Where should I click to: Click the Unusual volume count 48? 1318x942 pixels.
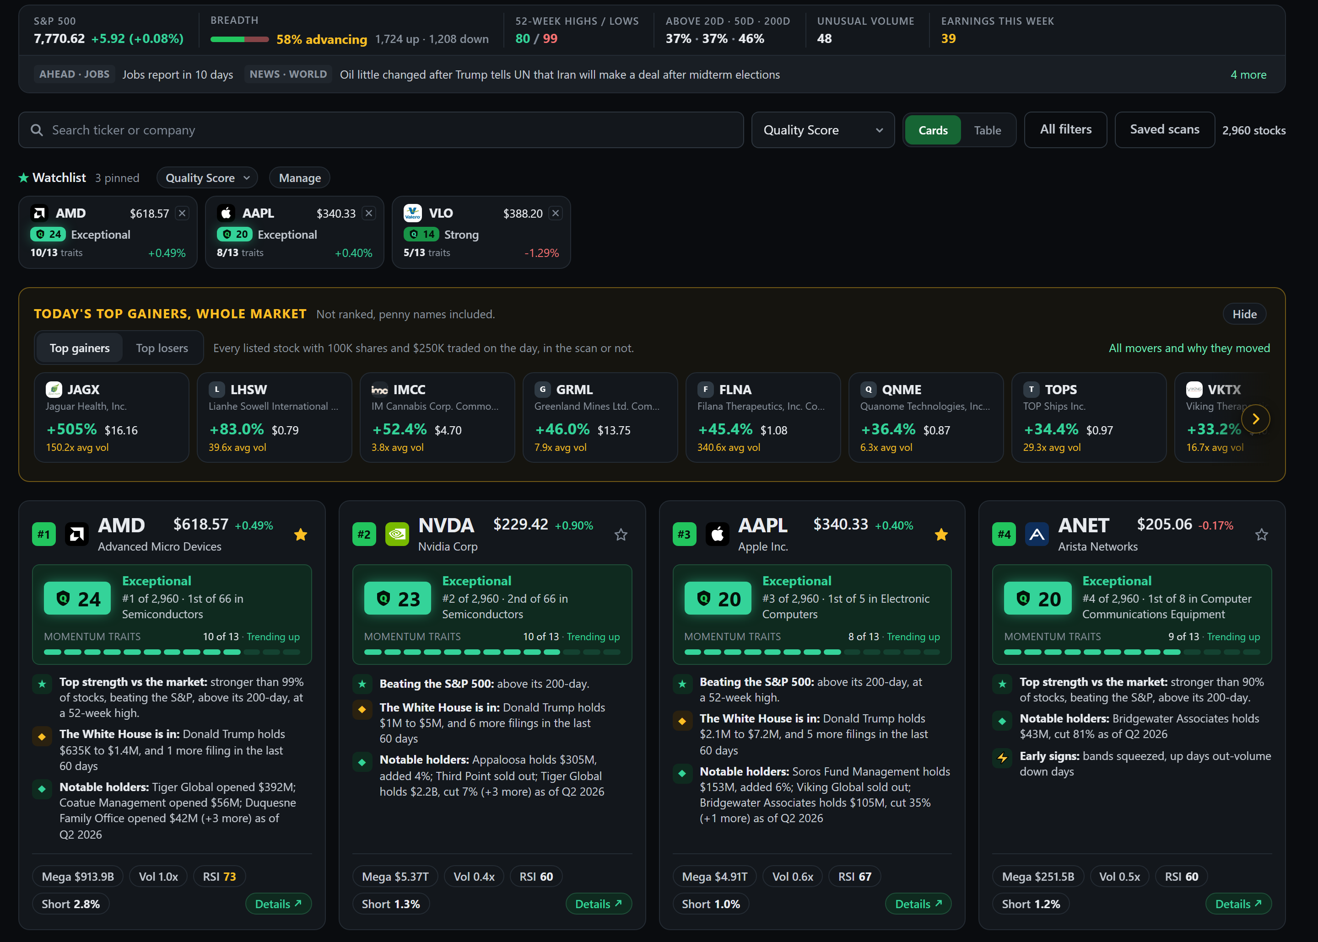(x=824, y=38)
